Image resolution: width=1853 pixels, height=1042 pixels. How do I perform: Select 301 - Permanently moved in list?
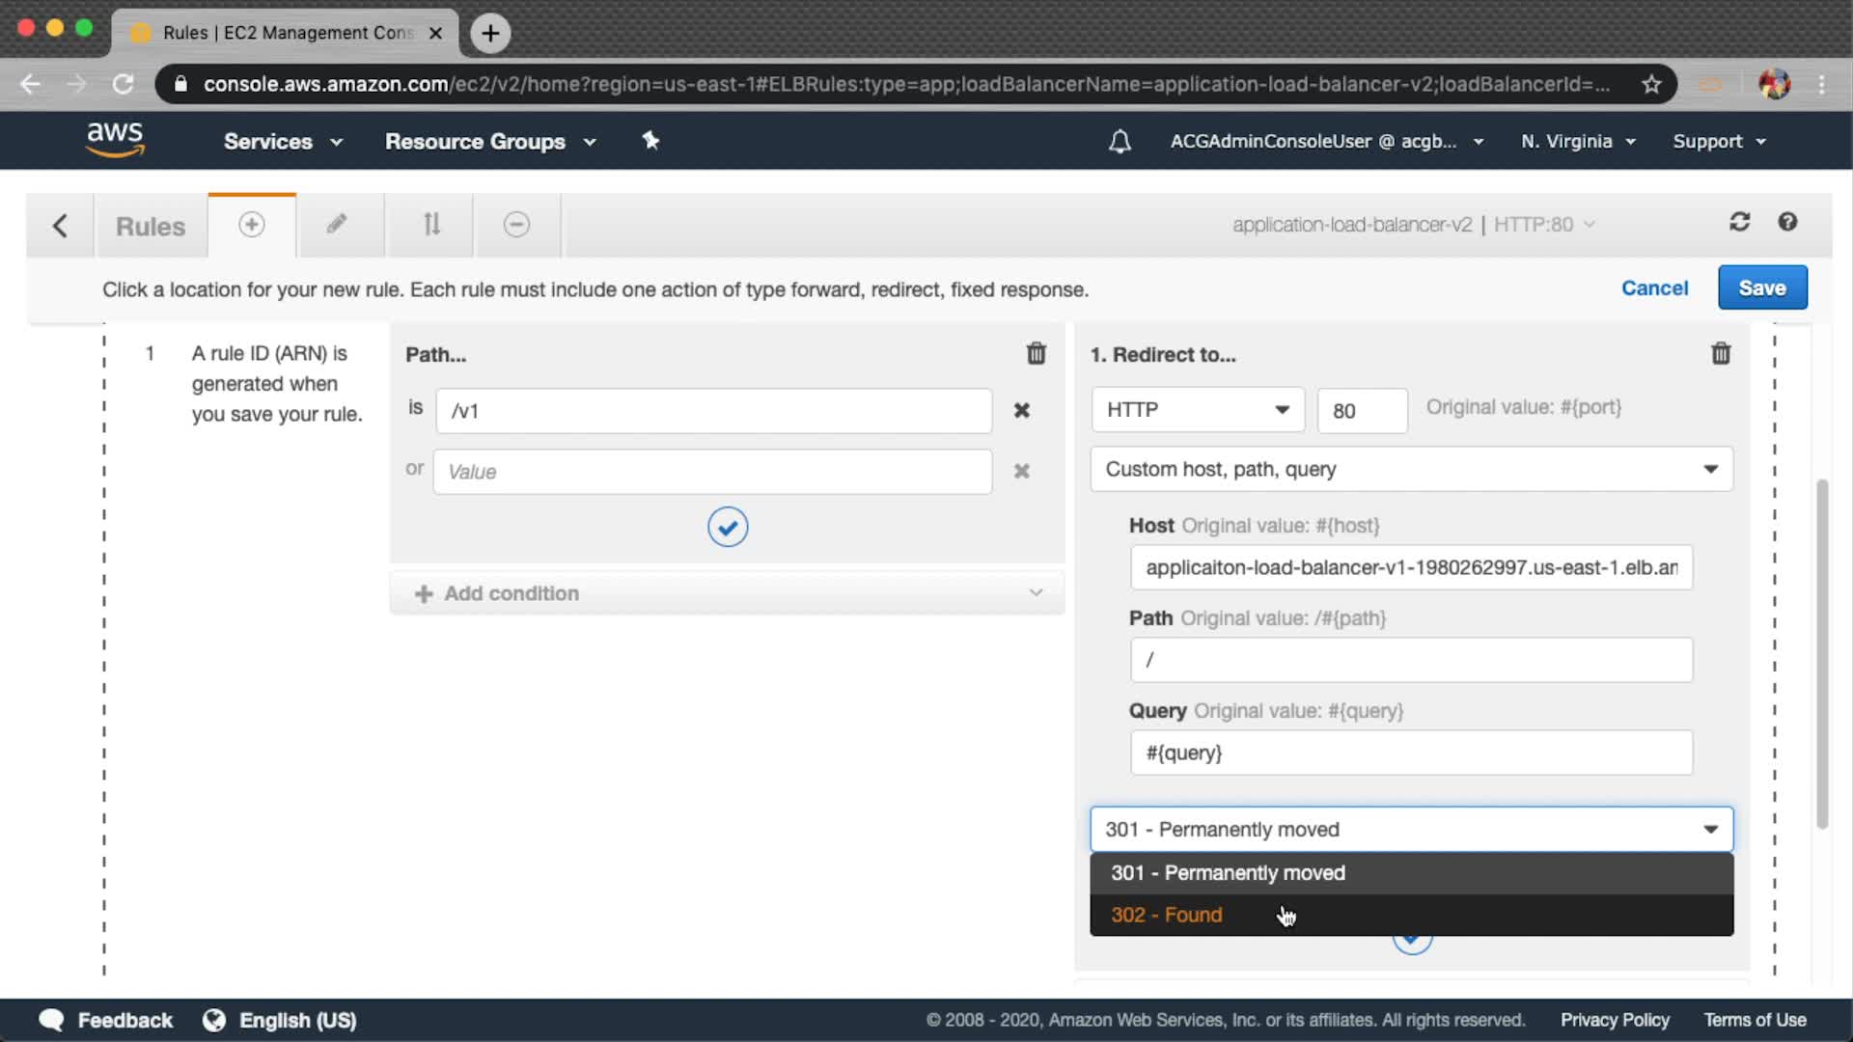click(x=1227, y=873)
